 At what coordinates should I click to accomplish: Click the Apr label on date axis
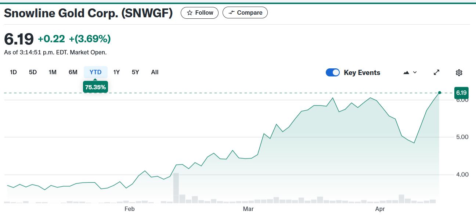click(380, 209)
